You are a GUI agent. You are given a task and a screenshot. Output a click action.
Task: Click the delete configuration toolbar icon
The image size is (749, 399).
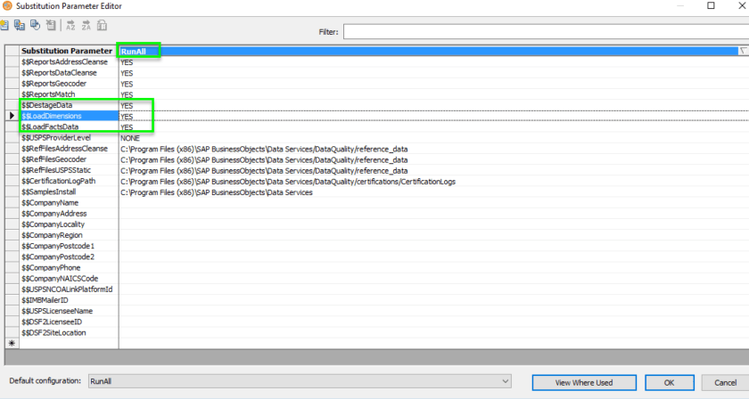[50, 27]
